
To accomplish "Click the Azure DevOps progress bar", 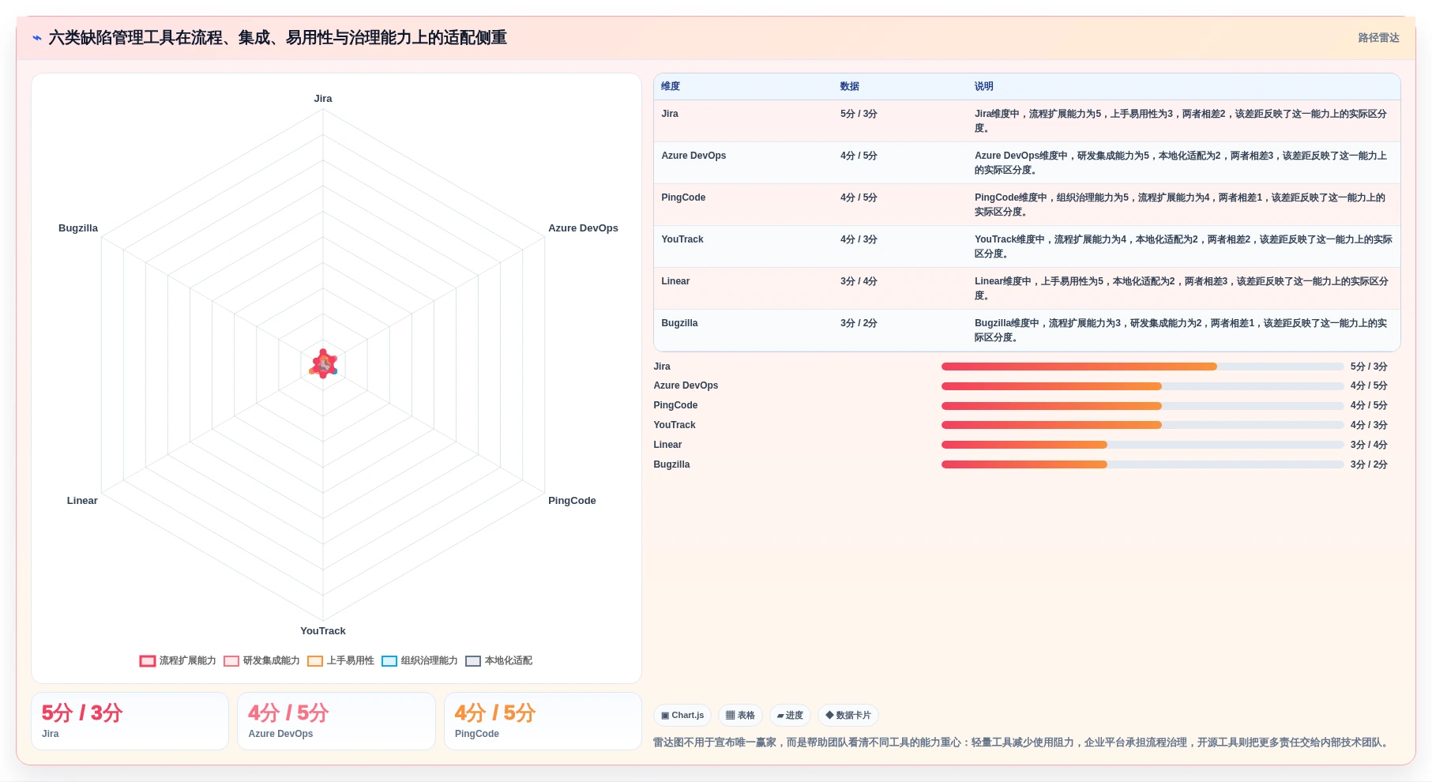I will pyautogui.click(x=1142, y=386).
